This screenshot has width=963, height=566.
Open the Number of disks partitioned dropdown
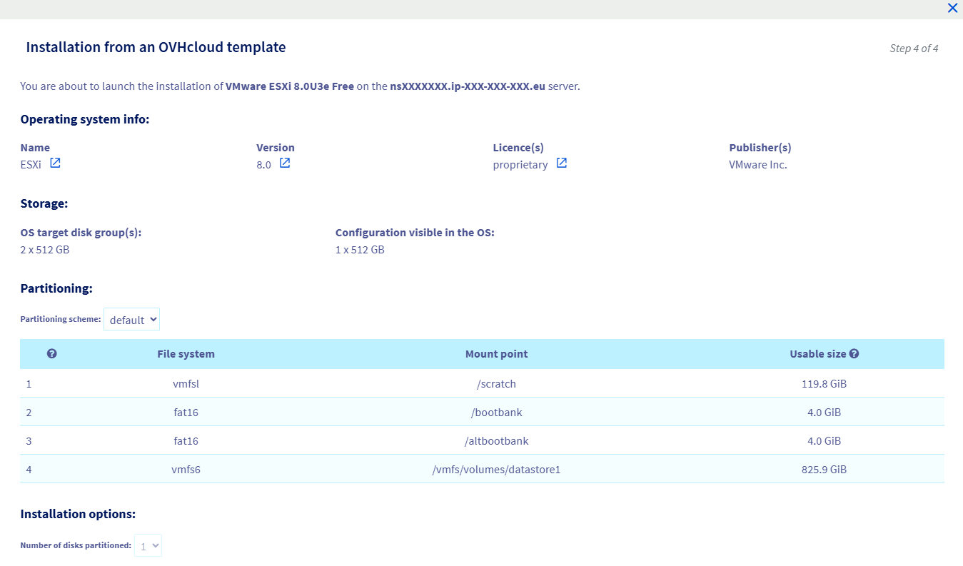148,546
